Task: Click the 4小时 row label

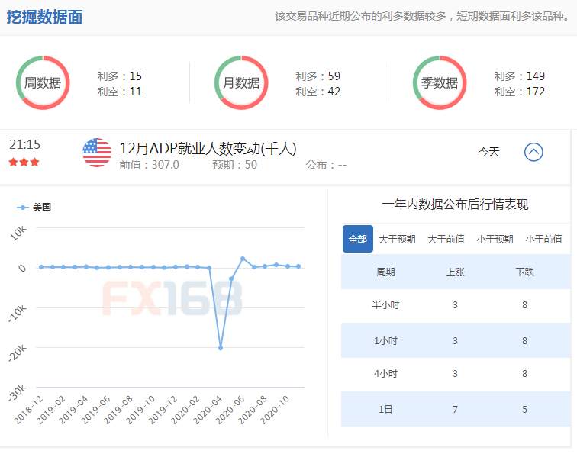Action: coord(385,373)
